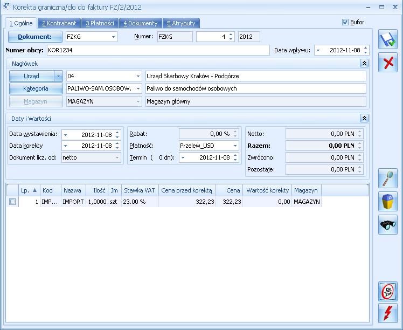Open the FZKG document type dropdown
This screenshot has width=403, height=330.
(x=113, y=37)
